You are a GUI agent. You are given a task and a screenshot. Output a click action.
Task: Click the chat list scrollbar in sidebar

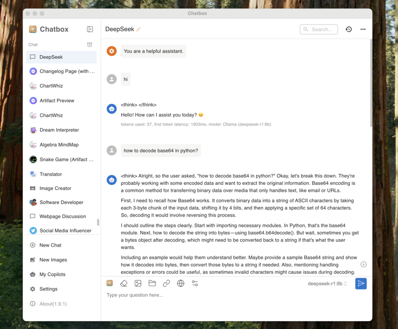pyautogui.click(x=98, y=222)
